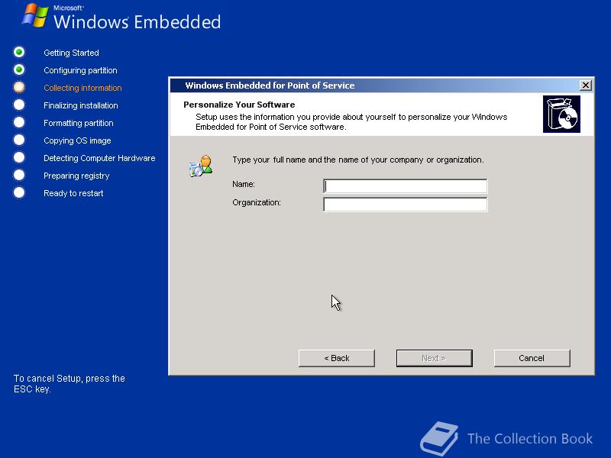Click the 'Name:' field label
611x458 pixels.
[244, 184]
